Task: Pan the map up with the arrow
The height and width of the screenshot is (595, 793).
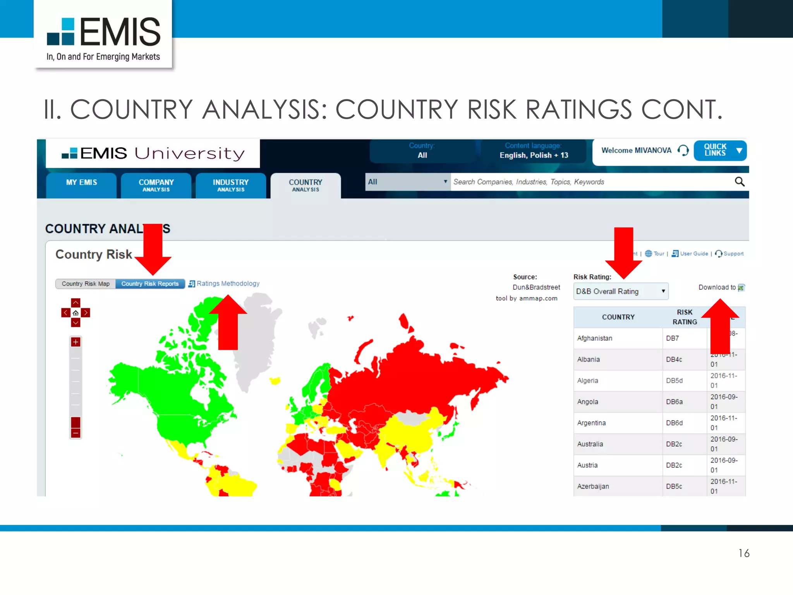Action: coord(76,303)
